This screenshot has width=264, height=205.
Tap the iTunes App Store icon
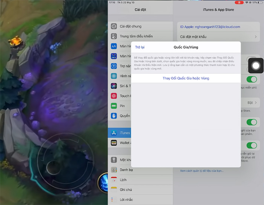[x=114, y=133]
